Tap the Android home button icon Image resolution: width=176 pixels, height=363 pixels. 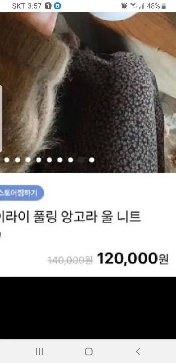click(x=88, y=351)
